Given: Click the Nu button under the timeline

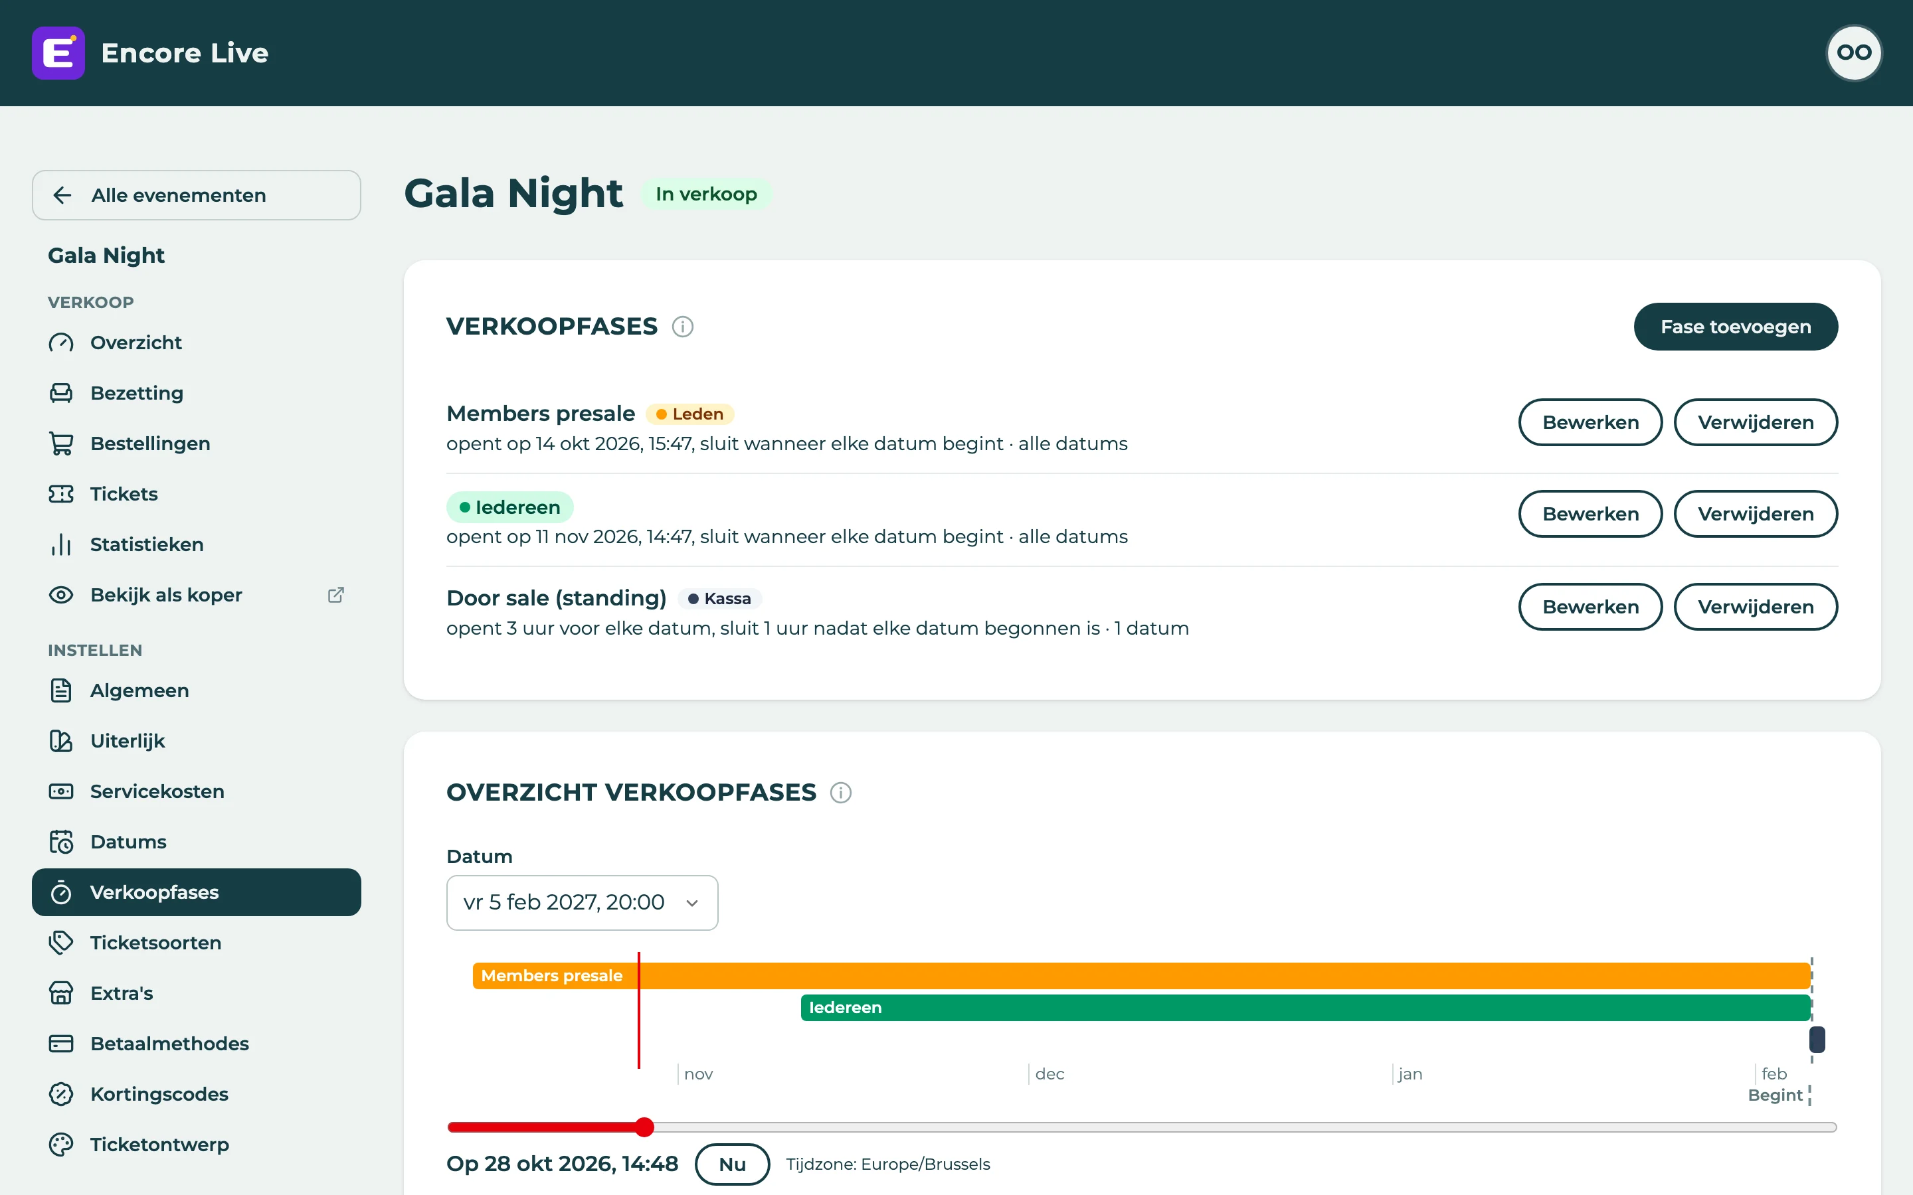Looking at the screenshot, I should (x=732, y=1164).
